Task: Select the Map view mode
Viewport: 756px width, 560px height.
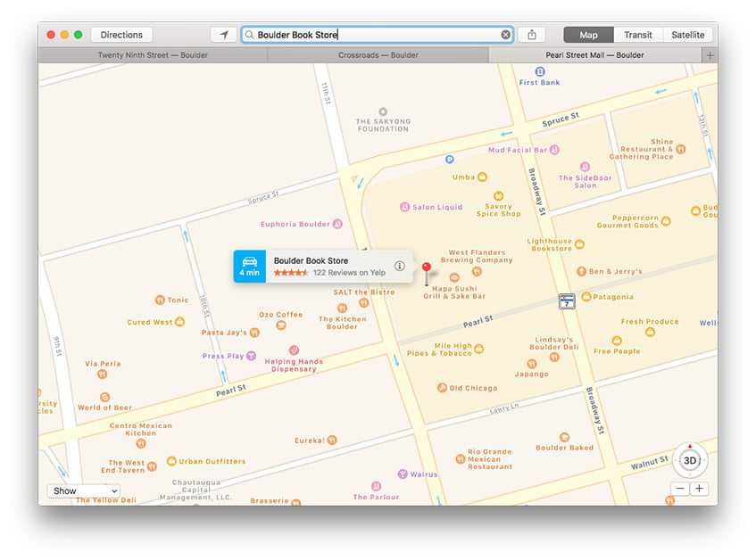Action: pyautogui.click(x=588, y=35)
